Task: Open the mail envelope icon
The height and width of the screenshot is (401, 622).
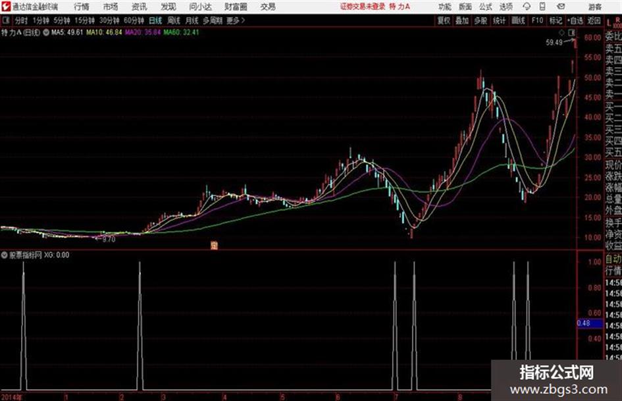Action: coord(561,7)
